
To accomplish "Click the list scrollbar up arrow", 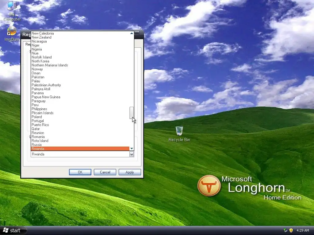I will 132,33.
